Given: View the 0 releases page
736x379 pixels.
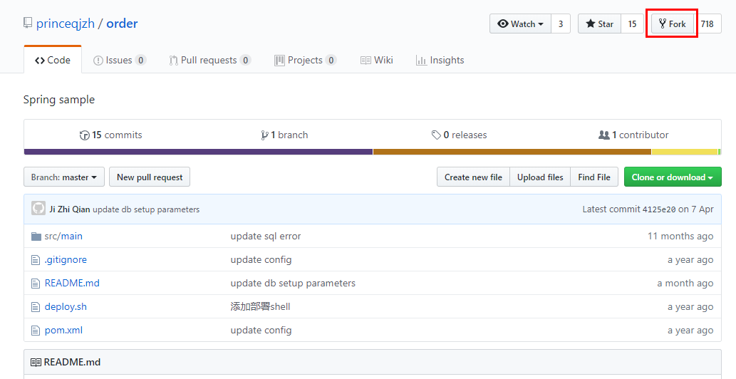Looking at the screenshot, I should (459, 135).
